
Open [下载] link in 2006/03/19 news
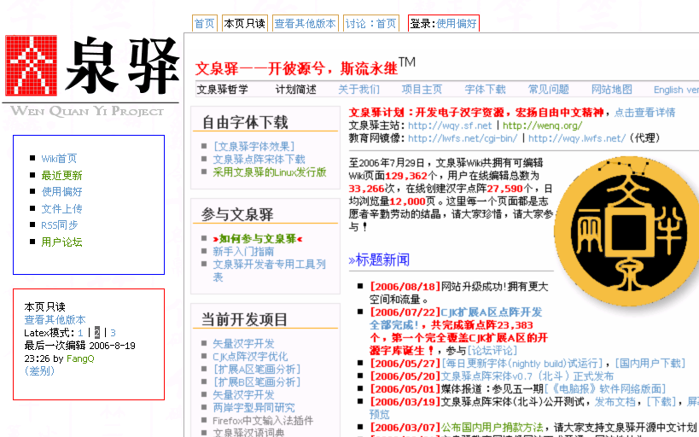[661, 402]
